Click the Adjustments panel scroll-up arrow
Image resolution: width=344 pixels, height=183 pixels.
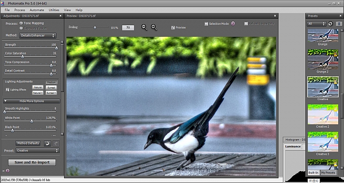point(62,42)
